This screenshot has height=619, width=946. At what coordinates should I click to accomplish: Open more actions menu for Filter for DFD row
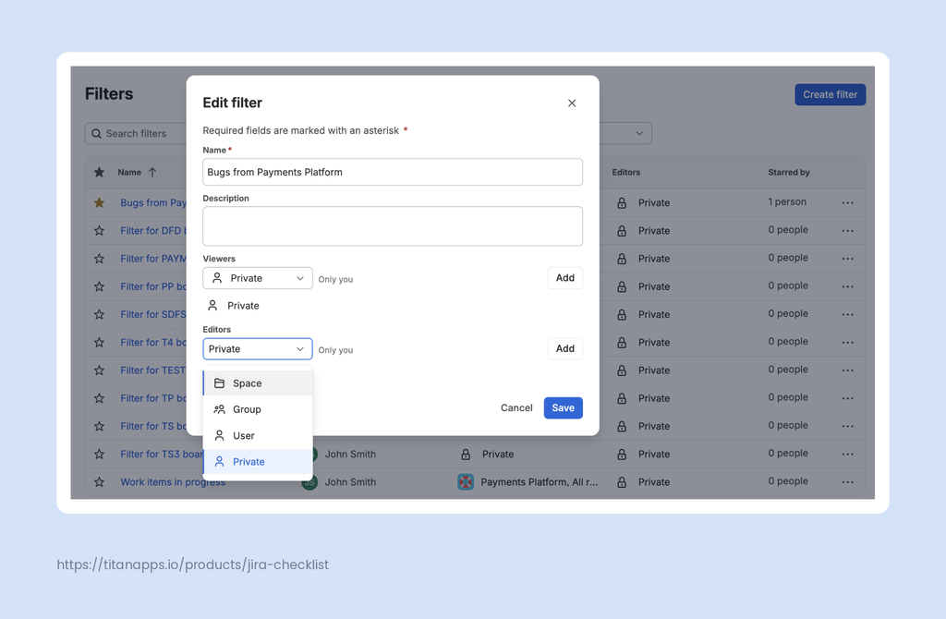(x=848, y=230)
